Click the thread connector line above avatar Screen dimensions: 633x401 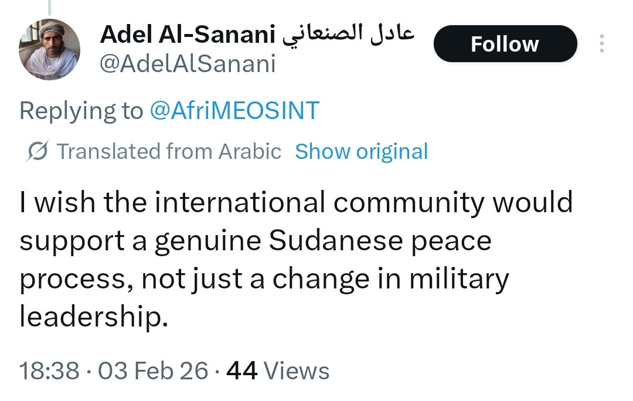coord(49,7)
